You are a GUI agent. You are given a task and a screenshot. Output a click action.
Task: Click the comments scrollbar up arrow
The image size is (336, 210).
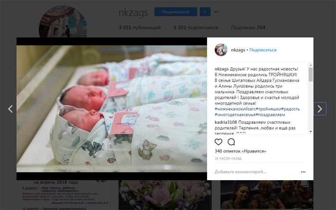click(x=310, y=65)
